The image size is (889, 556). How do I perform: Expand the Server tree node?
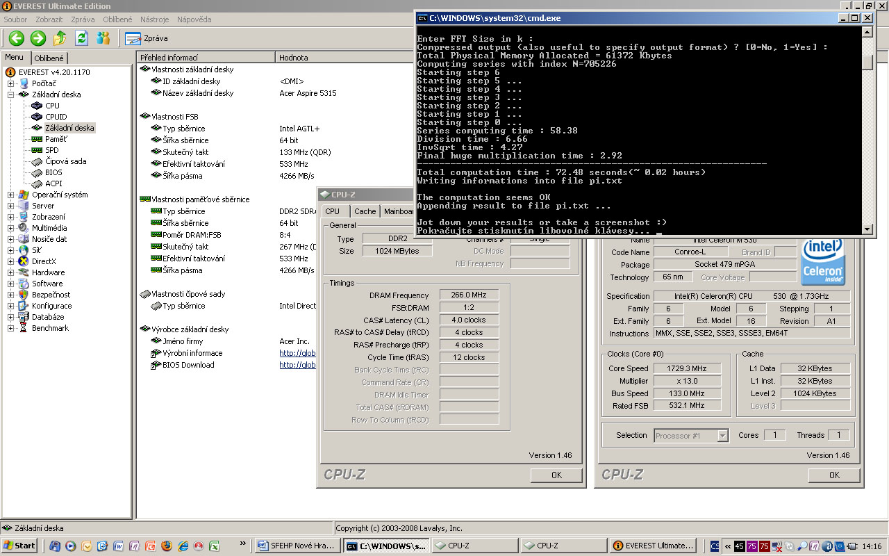pos(11,206)
